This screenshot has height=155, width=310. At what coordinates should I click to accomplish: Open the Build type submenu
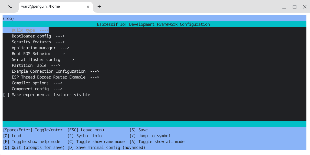(x=26, y=30)
